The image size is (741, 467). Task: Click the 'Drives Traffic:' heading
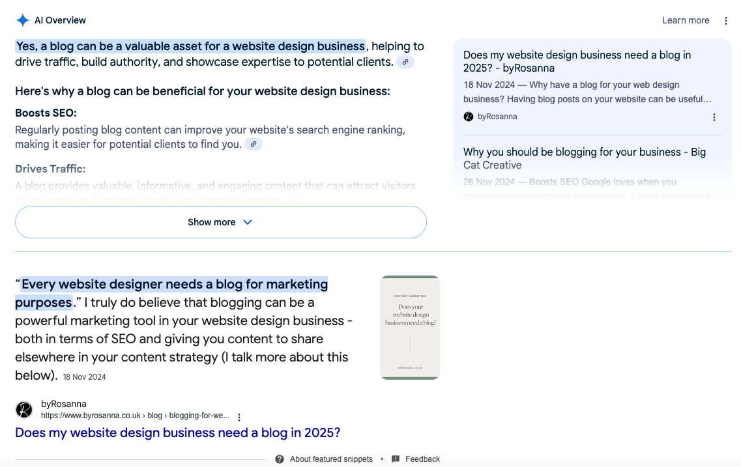point(50,169)
